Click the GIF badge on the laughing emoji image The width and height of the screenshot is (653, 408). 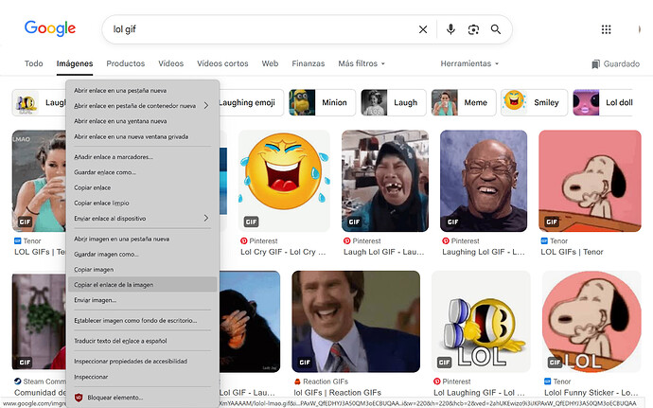[x=251, y=222]
